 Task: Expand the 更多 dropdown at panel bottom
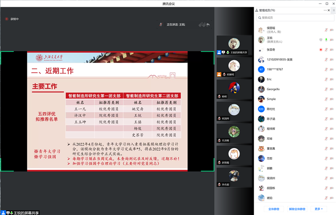coord(318,209)
